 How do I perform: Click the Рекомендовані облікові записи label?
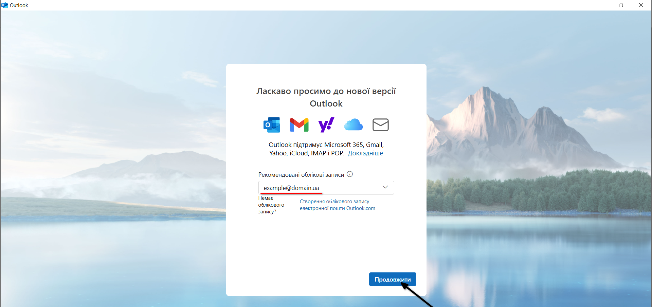301,175
